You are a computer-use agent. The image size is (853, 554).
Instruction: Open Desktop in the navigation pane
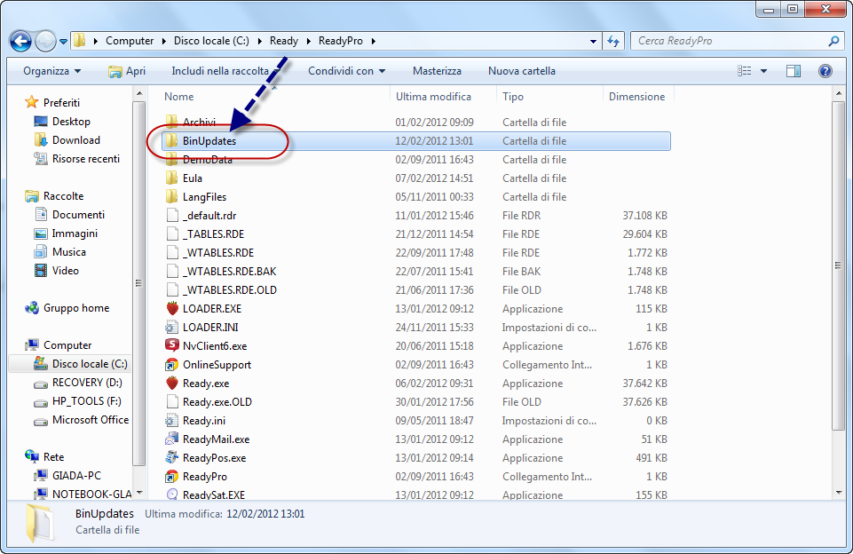[62, 122]
